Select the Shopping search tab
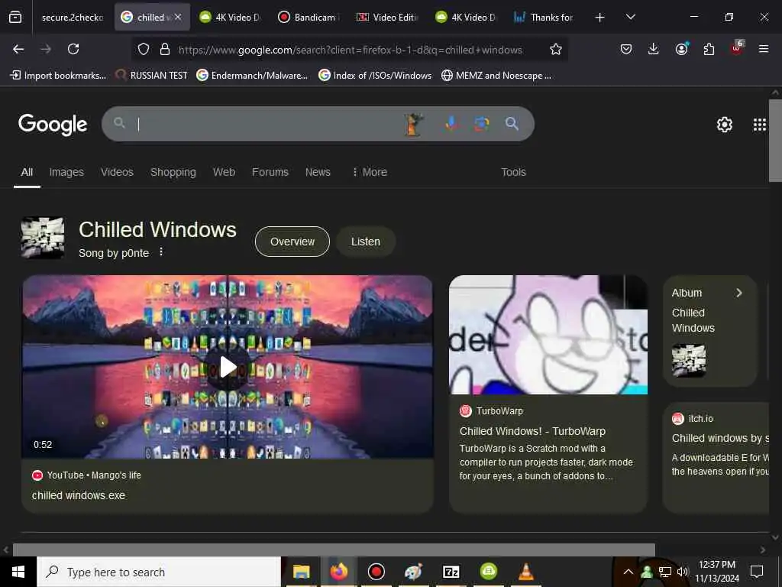The image size is (782, 587). [x=173, y=172]
